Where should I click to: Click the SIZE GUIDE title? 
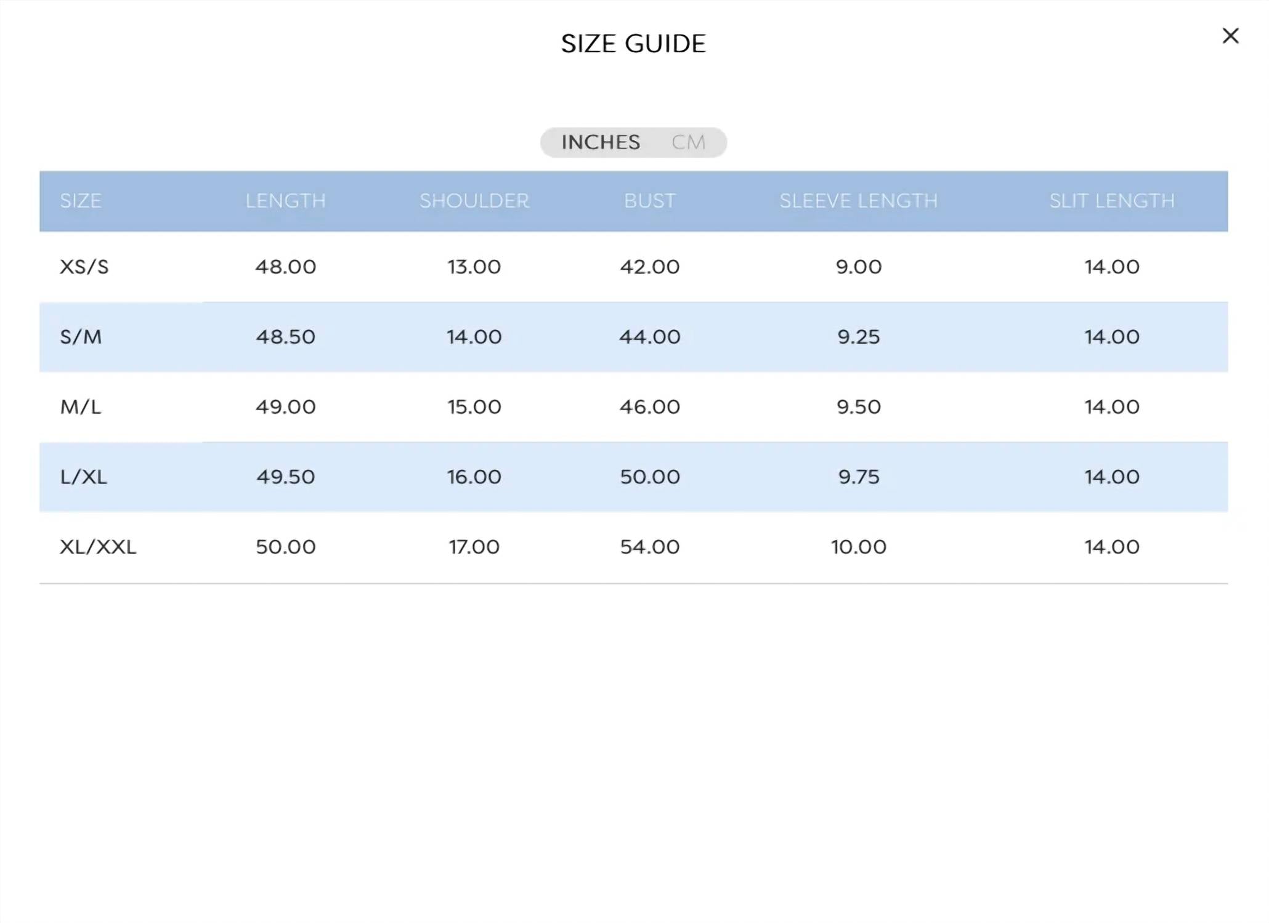(x=633, y=44)
